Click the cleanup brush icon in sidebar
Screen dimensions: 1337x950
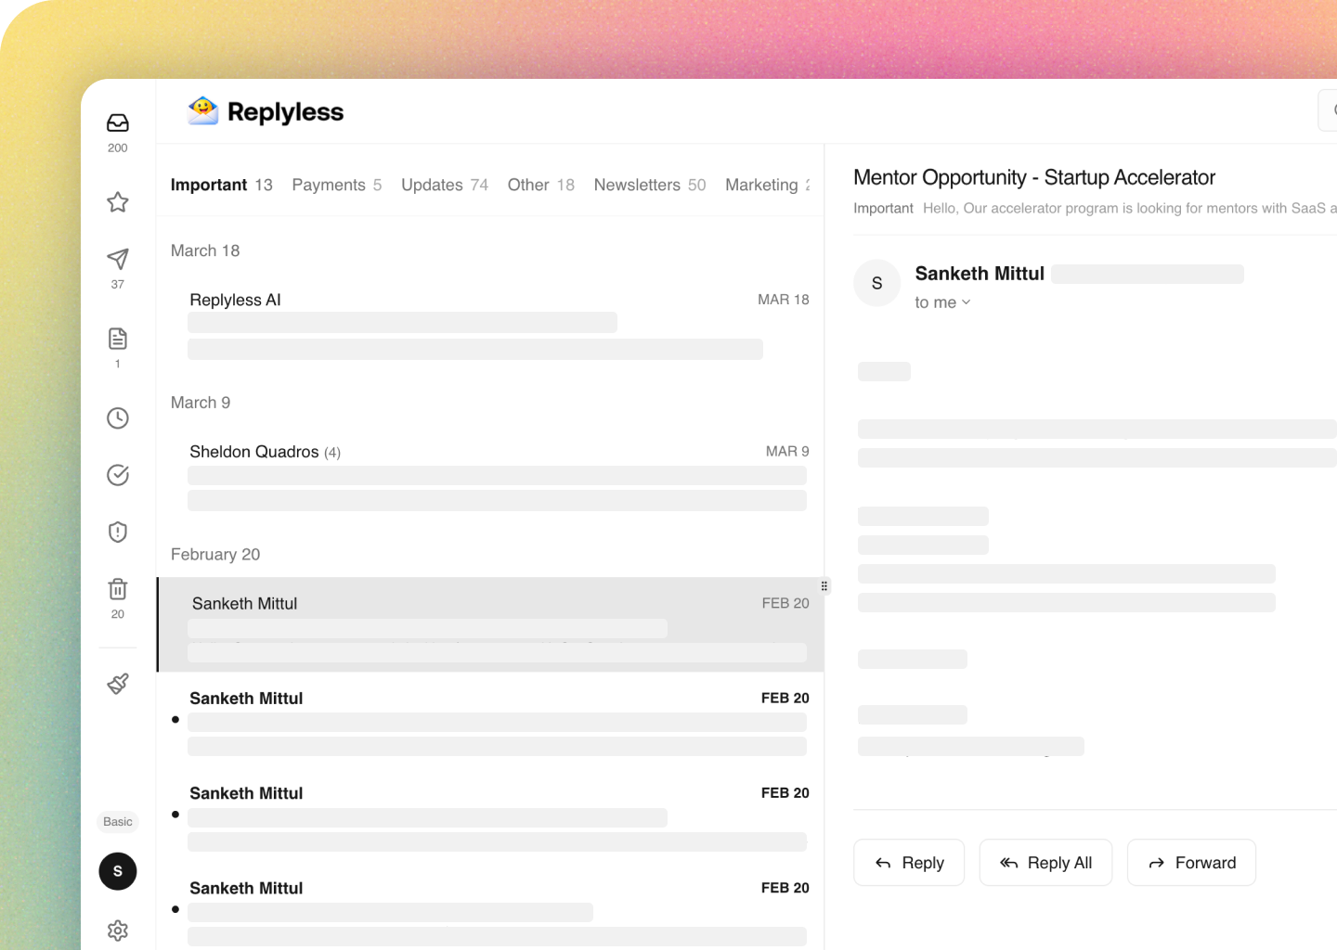coord(118,684)
